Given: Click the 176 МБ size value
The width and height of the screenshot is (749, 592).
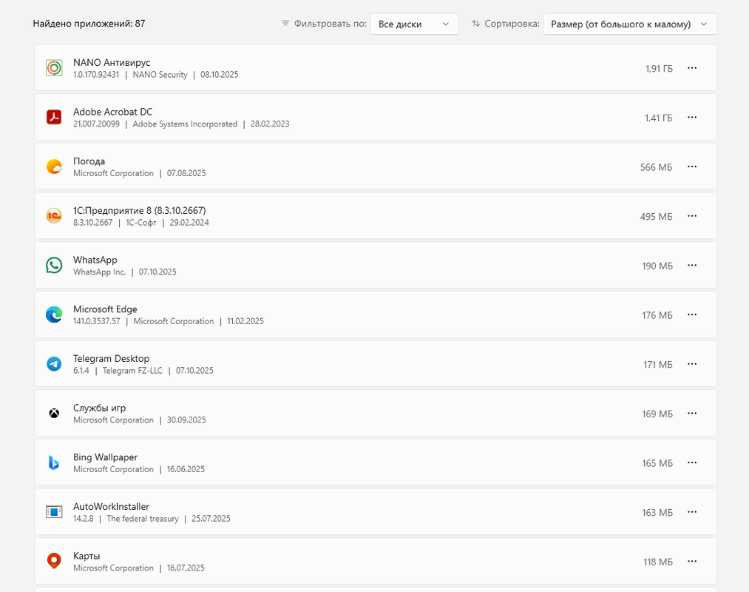Looking at the screenshot, I should pos(657,315).
